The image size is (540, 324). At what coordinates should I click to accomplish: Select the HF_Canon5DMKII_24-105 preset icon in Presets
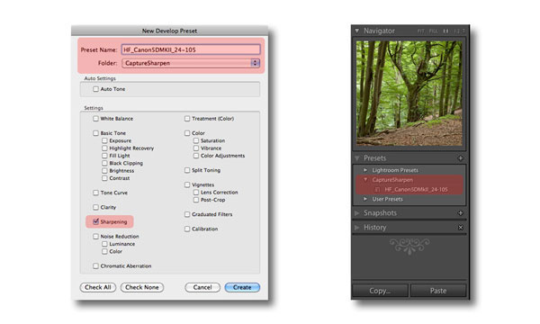tap(377, 189)
